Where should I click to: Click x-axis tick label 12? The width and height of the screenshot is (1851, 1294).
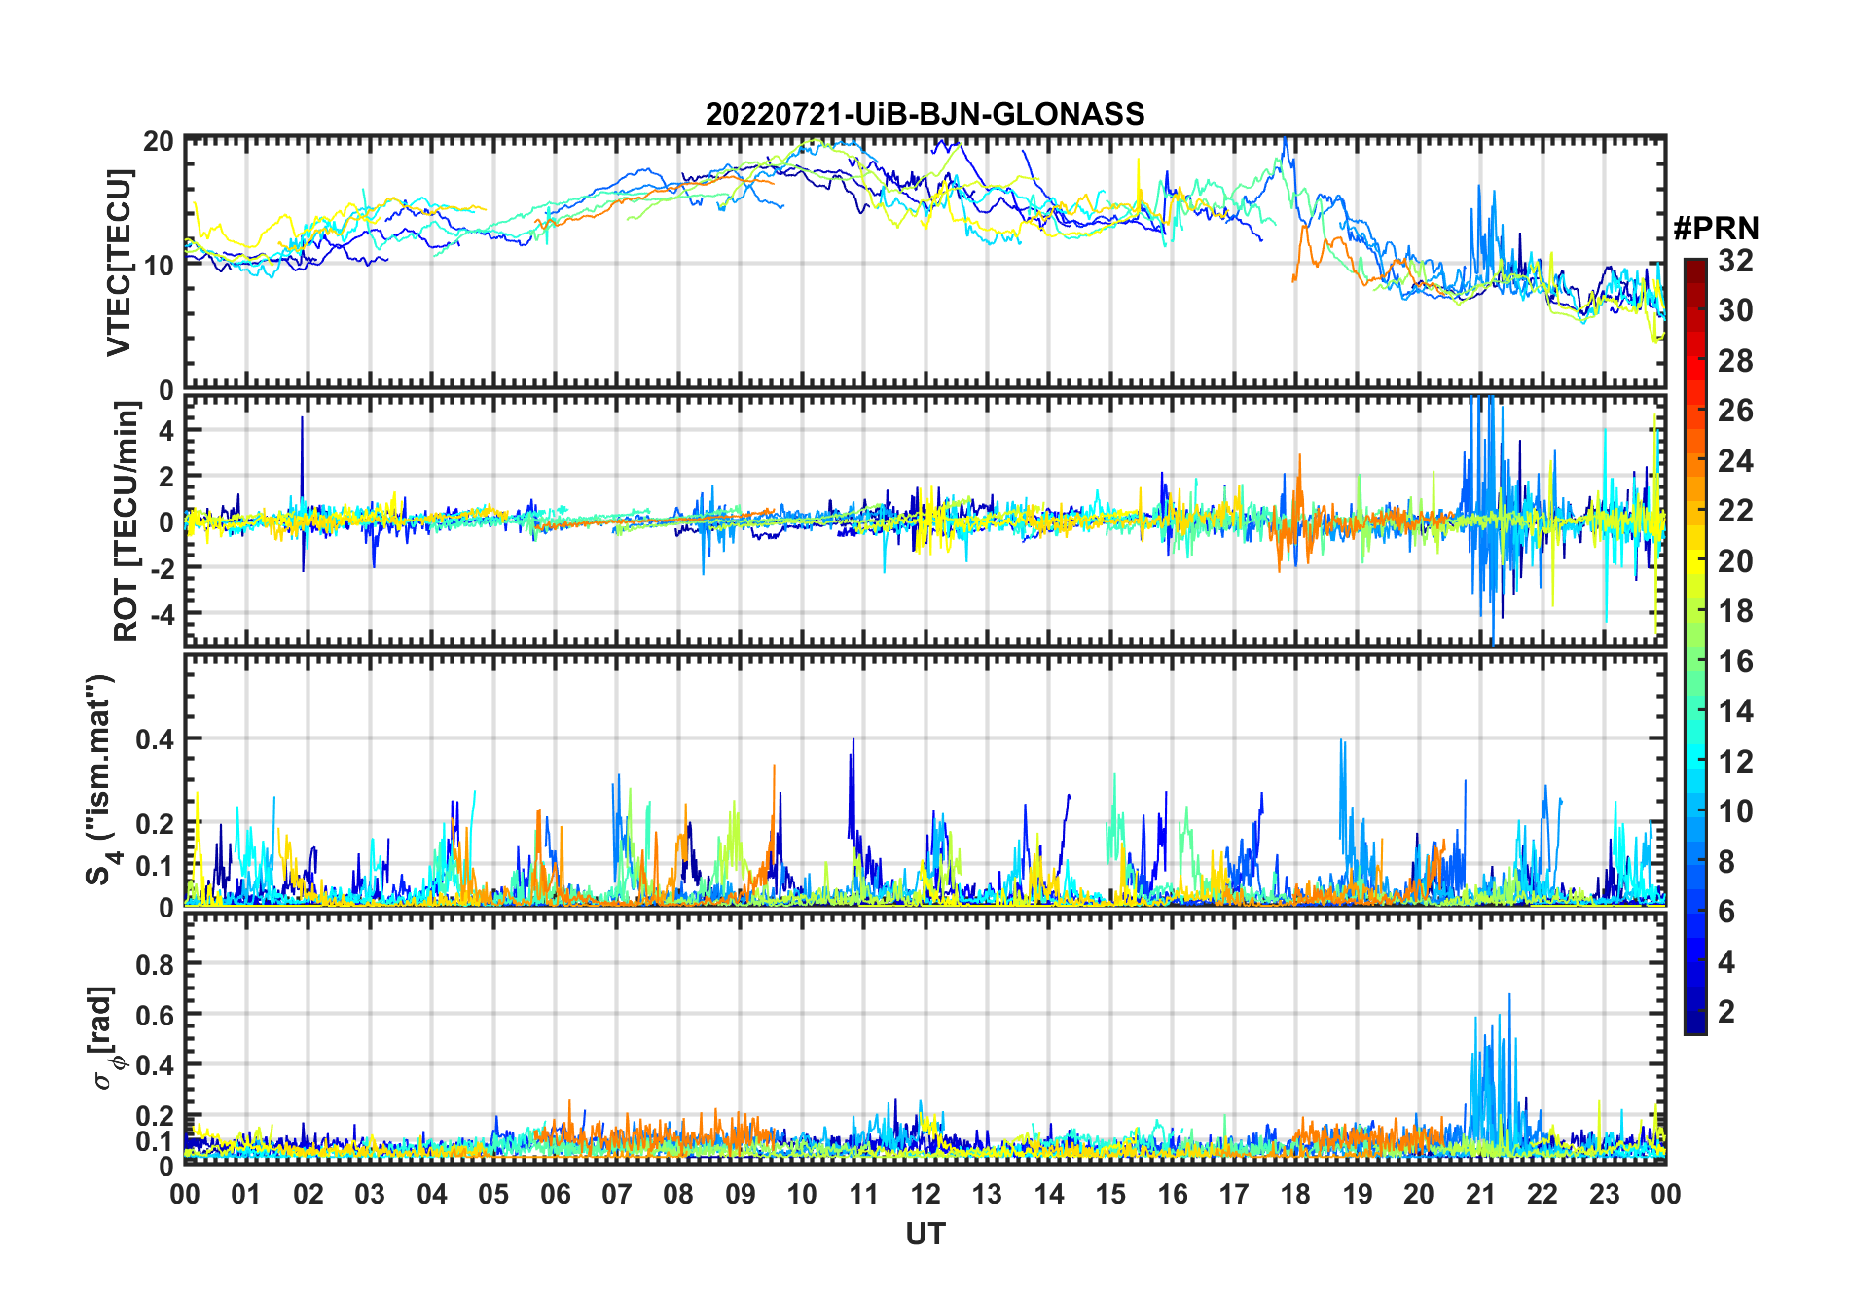(925, 1194)
